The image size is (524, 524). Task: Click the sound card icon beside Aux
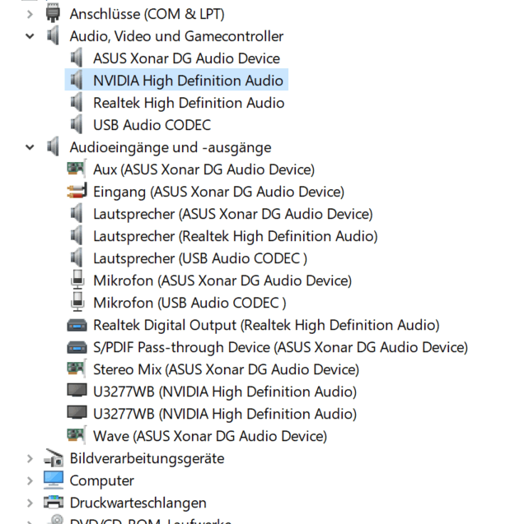[77, 169]
